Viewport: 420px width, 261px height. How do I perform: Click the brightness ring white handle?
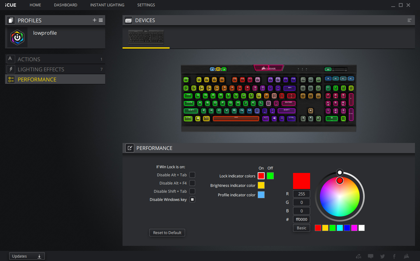(340, 172)
